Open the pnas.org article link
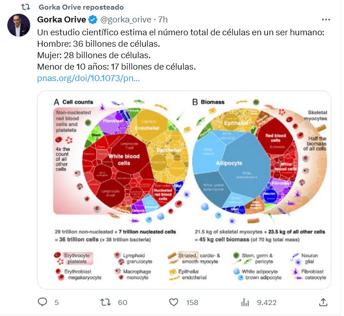The width and height of the screenshot is (344, 316). pyautogui.click(x=88, y=78)
